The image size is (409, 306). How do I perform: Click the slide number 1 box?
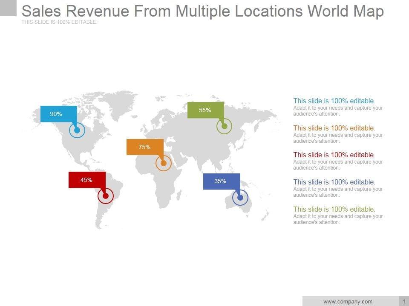click(403, 301)
